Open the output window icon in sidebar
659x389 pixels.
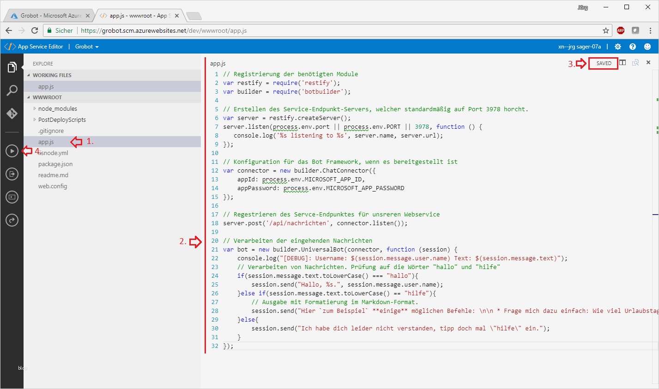[12, 174]
